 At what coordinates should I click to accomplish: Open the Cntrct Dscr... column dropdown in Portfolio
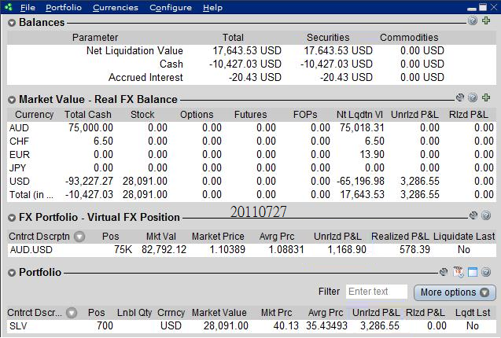tap(72, 313)
